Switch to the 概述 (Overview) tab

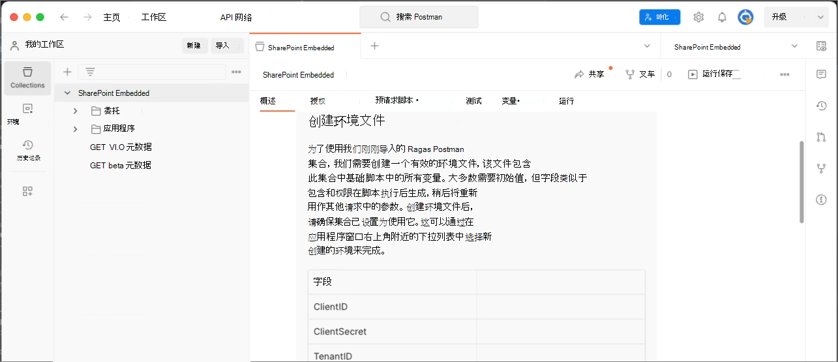268,101
